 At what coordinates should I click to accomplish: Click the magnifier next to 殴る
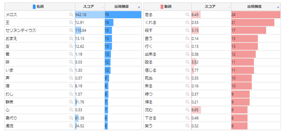click(187, 62)
